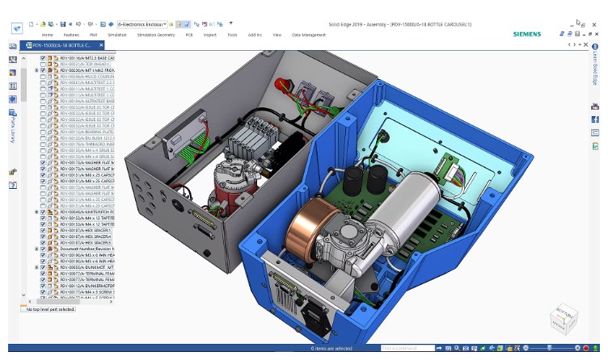Click the red round icon in status bar

[x=586, y=349]
